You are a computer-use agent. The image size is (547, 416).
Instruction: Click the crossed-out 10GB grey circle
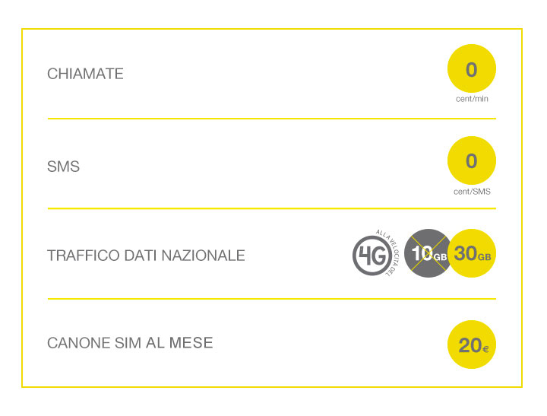point(428,253)
